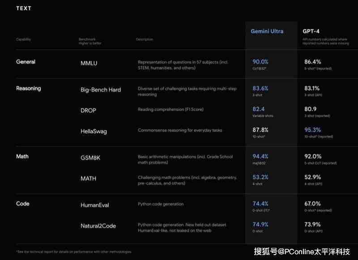358x260 pixels.
Task: Click GPT-4's 86.4% MMLU score
Action: click(312, 62)
